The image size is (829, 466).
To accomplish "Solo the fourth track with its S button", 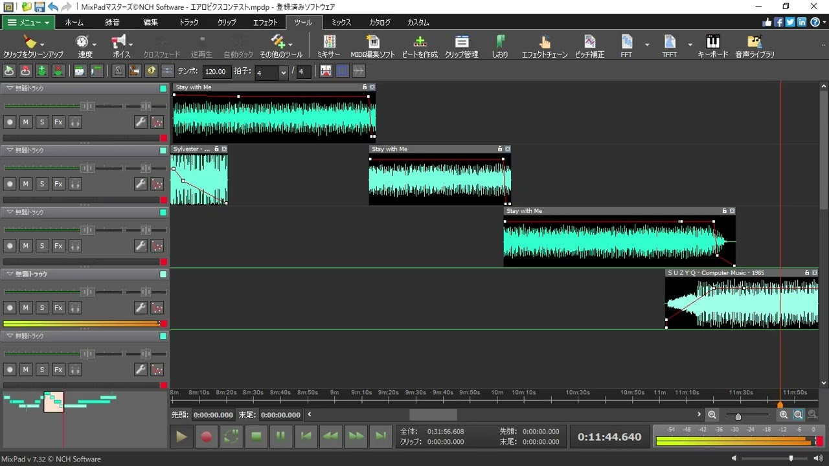I will pos(42,307).
